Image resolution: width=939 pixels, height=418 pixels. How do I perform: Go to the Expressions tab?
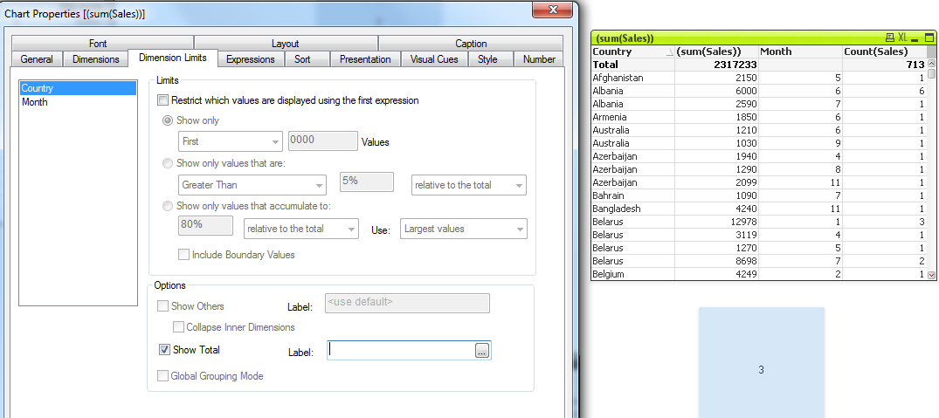click(x=251, y=59)
